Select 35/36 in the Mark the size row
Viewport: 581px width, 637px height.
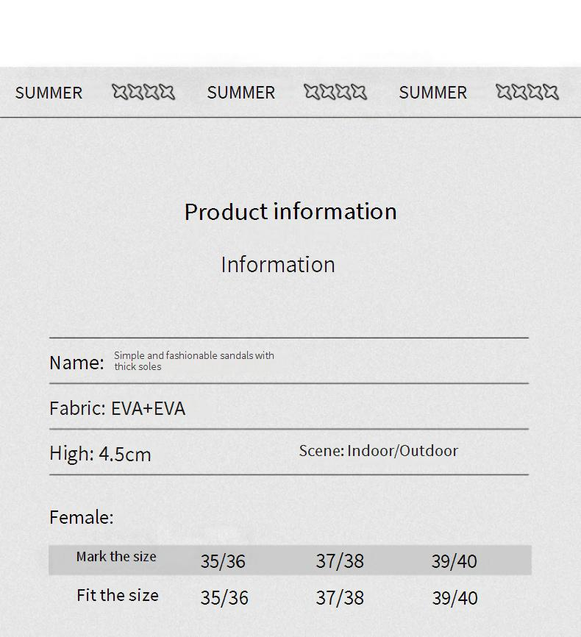click(223, 561)
